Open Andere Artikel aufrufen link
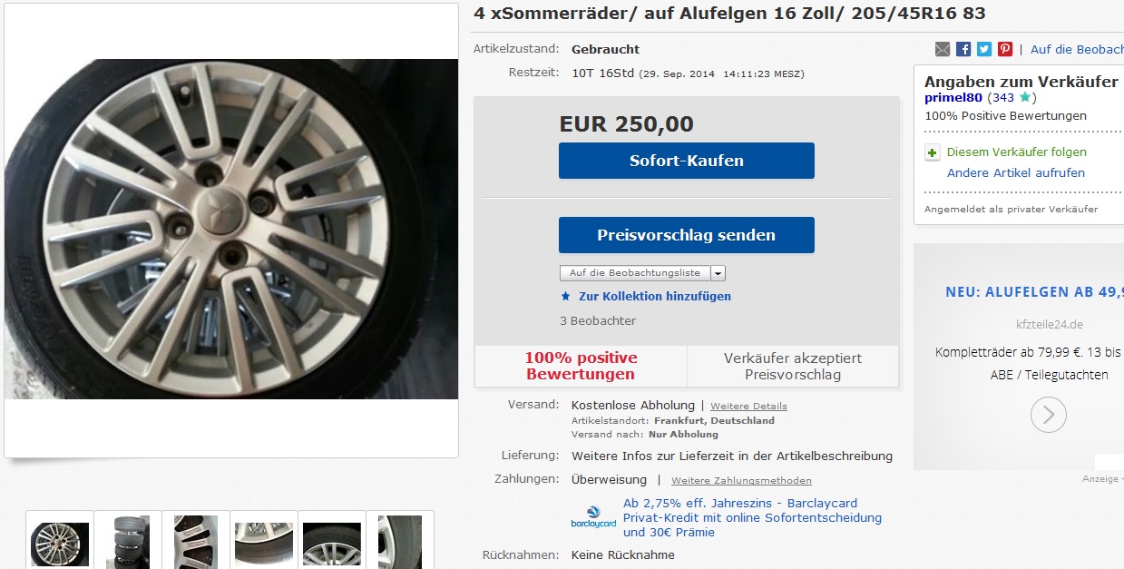Viewport: 1124px width, 569px height. 1016,172
